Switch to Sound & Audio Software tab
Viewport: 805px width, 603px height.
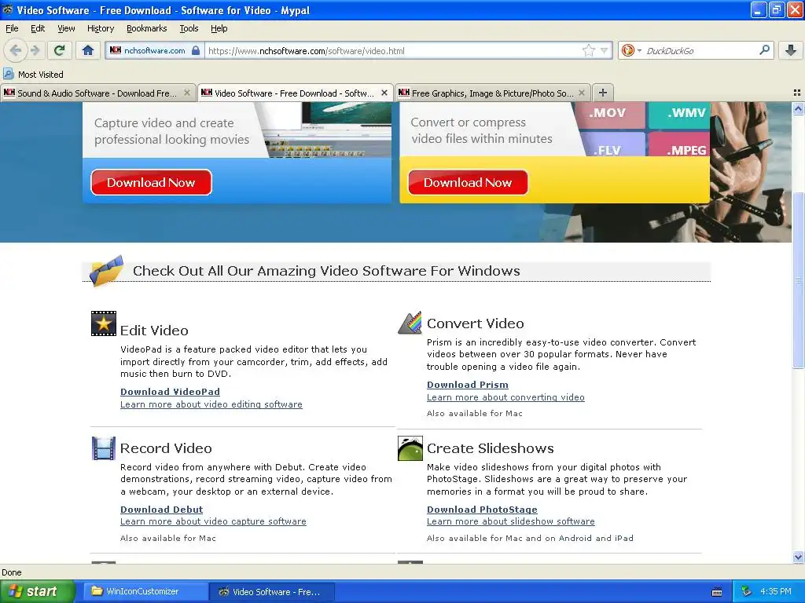(x=97, y=93)
